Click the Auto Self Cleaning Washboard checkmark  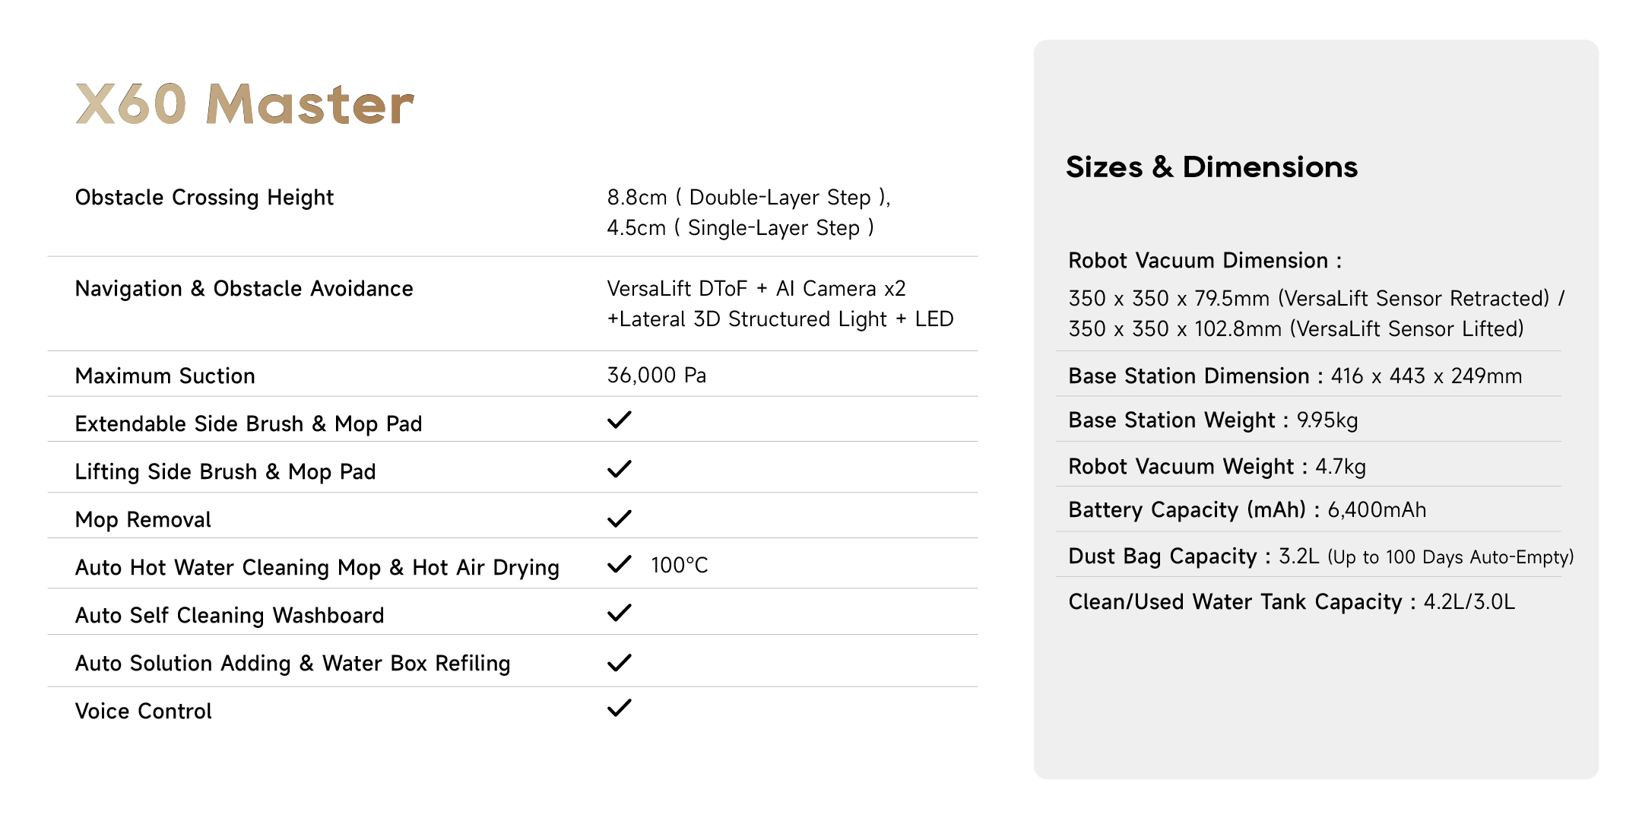[620, 613]
